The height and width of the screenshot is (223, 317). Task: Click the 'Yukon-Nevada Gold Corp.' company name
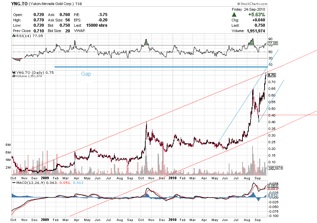pos(51,4)
